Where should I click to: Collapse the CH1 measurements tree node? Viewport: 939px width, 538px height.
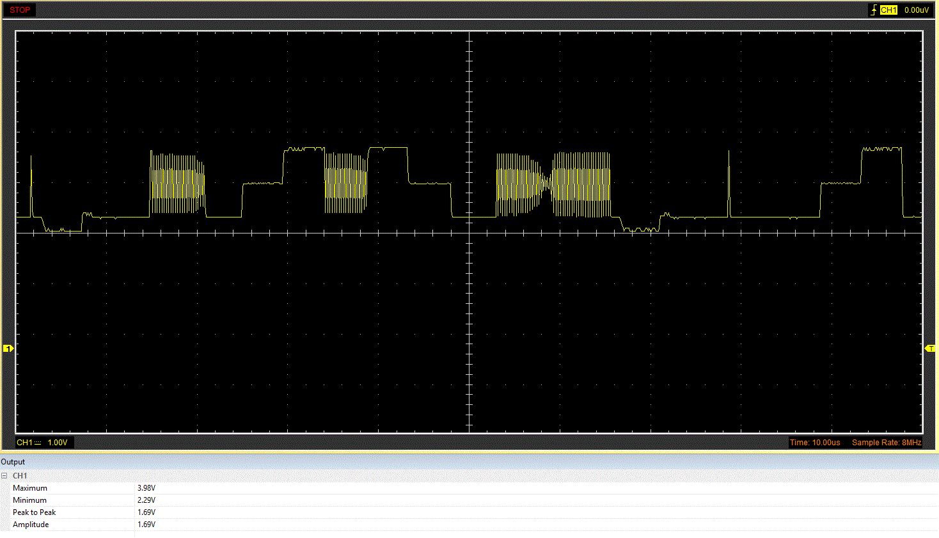(4, 476)
